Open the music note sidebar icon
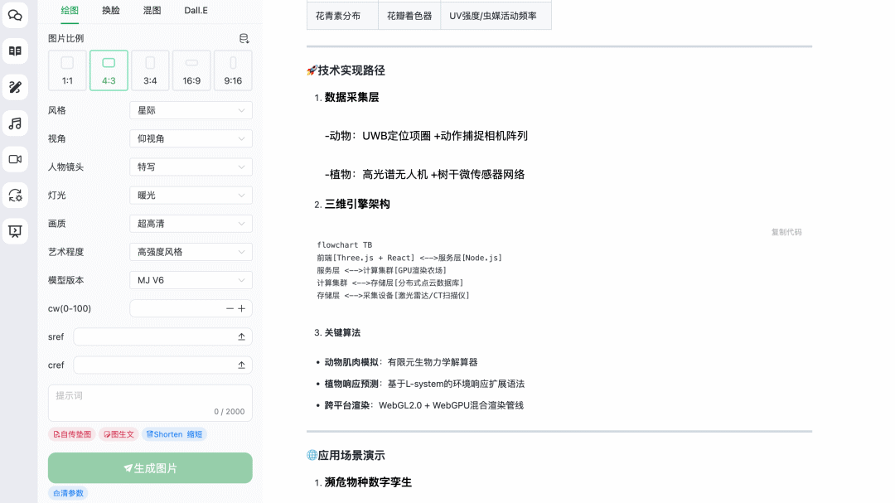This screenshot has height=503, width=895. click(15, 123)
